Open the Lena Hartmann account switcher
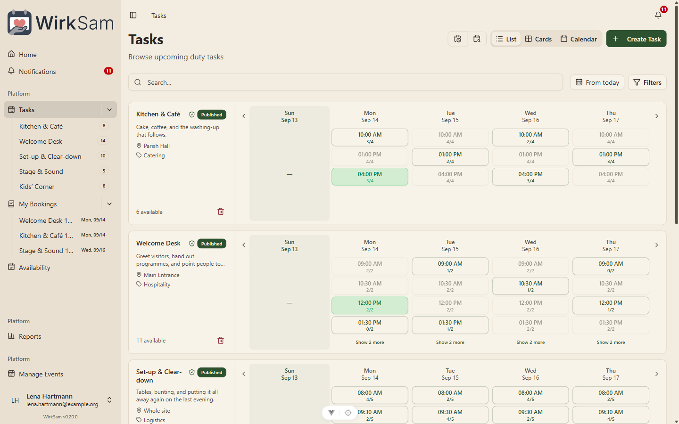 tap(60, 400)
